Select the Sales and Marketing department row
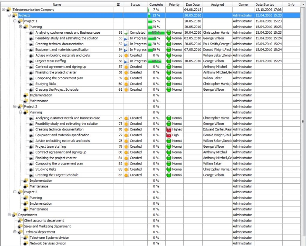This screenshot has width=306, height=246. coord(47,226)
